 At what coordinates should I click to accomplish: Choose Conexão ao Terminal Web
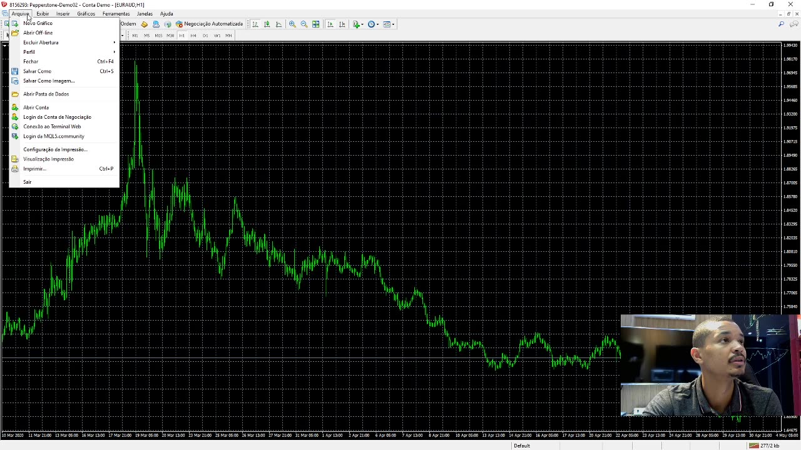(64, 126)
